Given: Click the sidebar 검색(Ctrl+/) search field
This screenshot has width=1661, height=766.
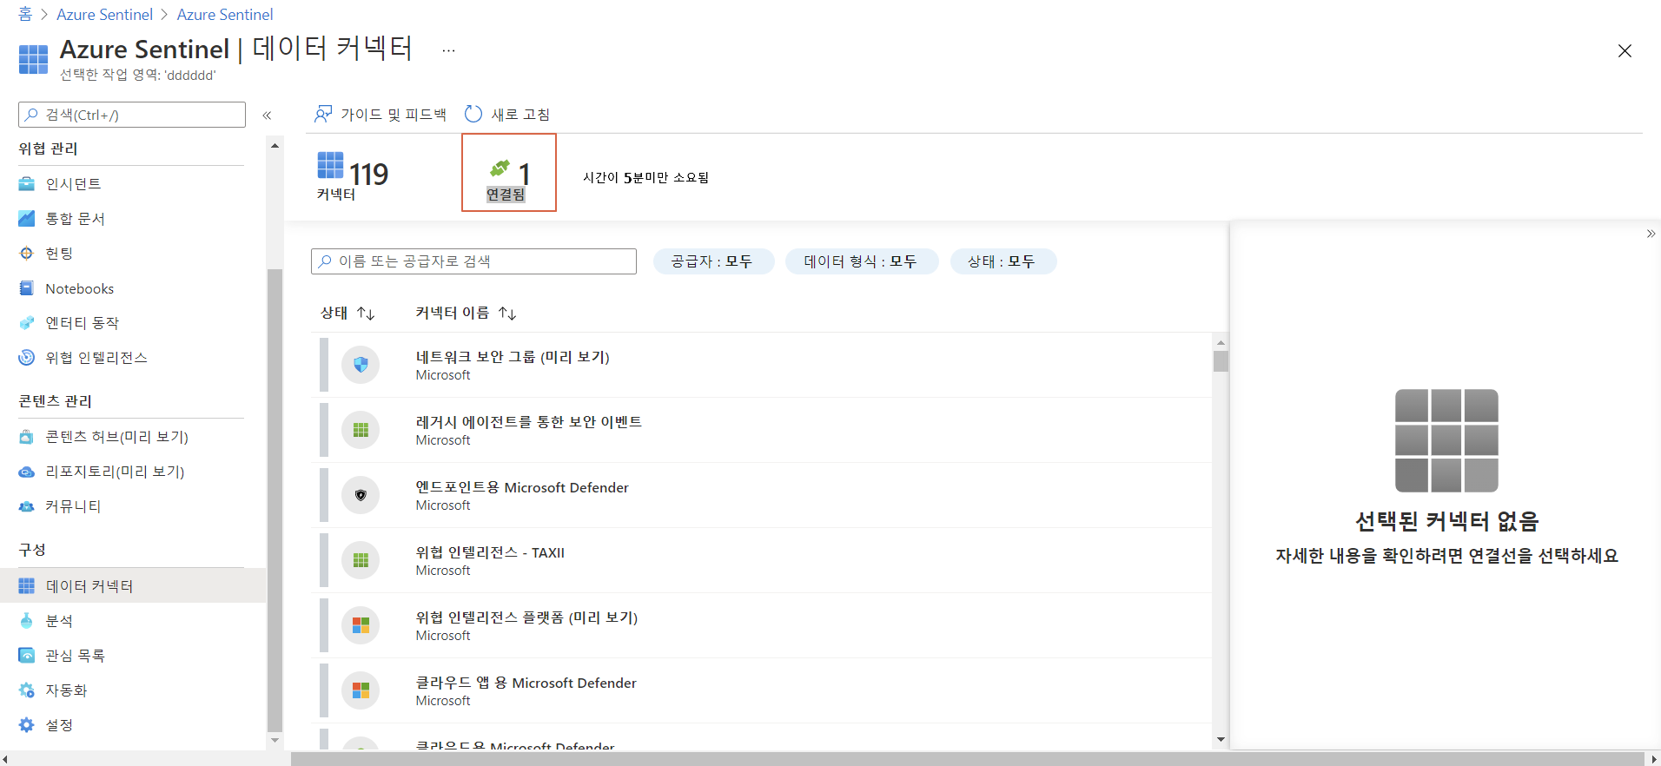Looking at the screenshot, I should (132, 115).
